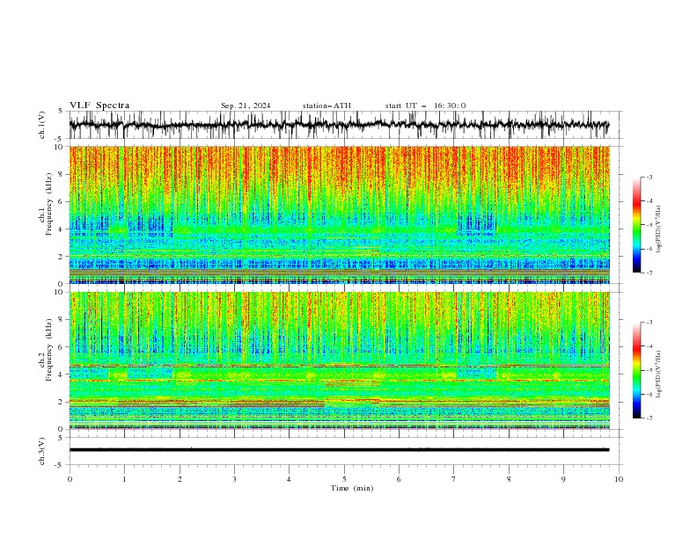Image resolution: width=697 pixels, height=538 pixels.
Task: Click the ch.3 flat waveform trace
Action: (x=339, y=450)
